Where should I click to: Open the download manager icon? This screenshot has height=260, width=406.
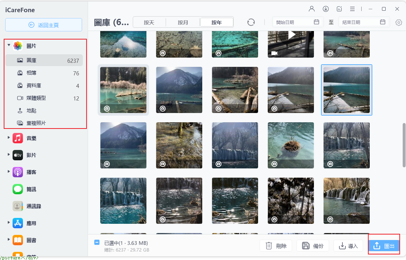(x=326, y=9)
